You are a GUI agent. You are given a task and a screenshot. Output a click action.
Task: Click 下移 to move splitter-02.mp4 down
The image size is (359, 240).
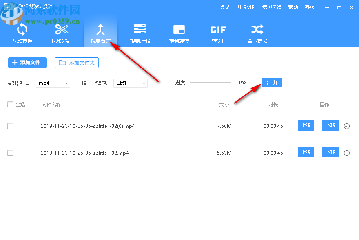click(330, 152)
